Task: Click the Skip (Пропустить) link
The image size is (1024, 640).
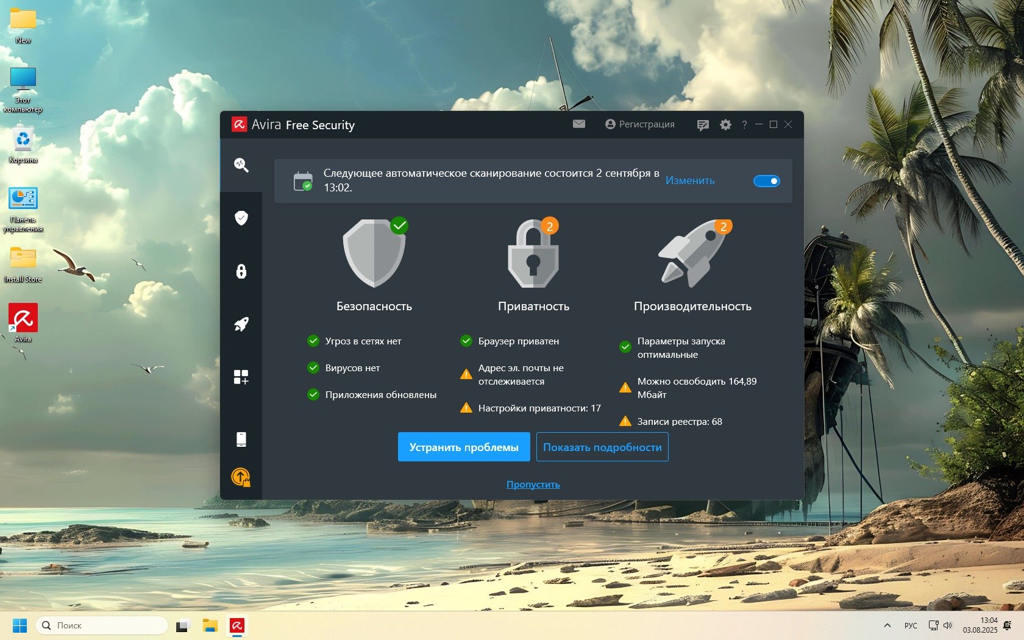Action: (533, 485)
